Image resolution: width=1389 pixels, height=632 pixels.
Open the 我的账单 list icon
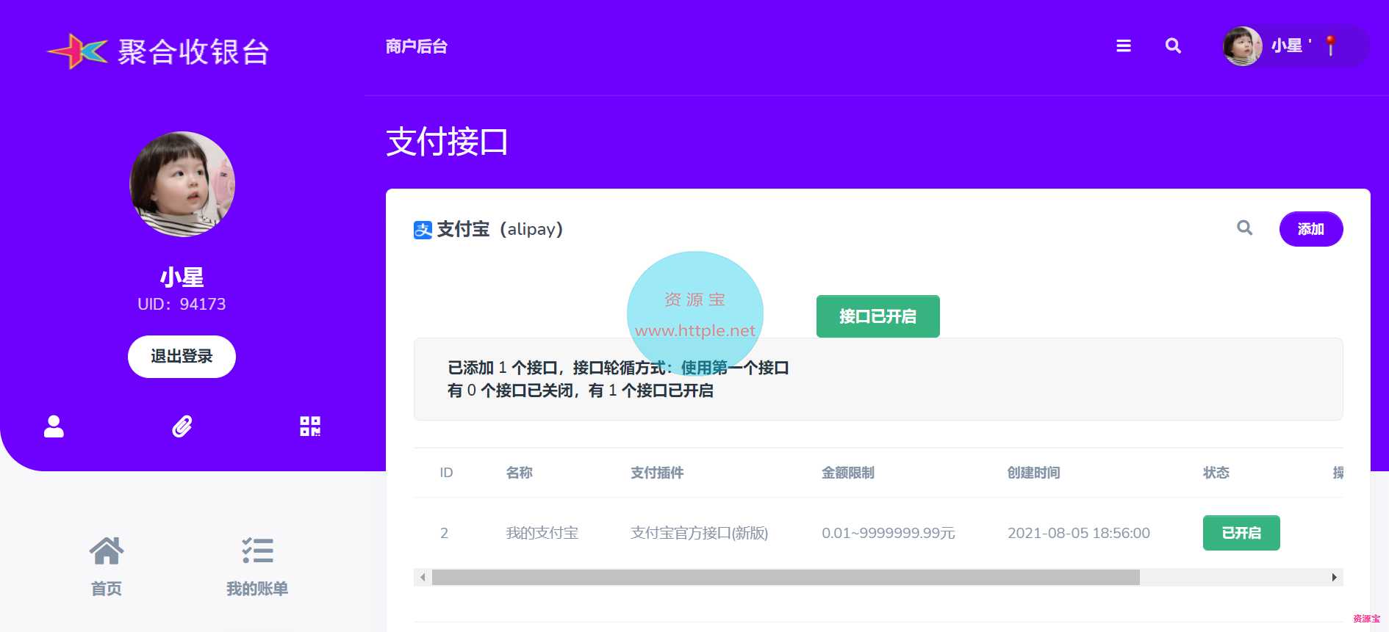point(257,551)
